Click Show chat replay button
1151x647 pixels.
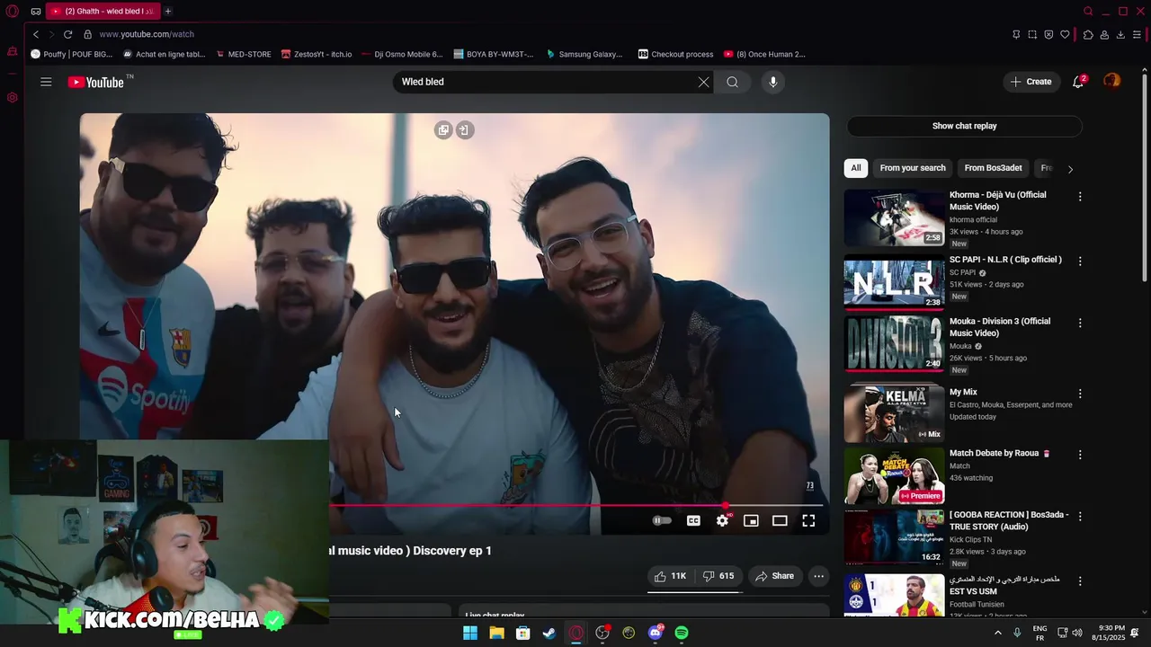(x=964, y=126)
